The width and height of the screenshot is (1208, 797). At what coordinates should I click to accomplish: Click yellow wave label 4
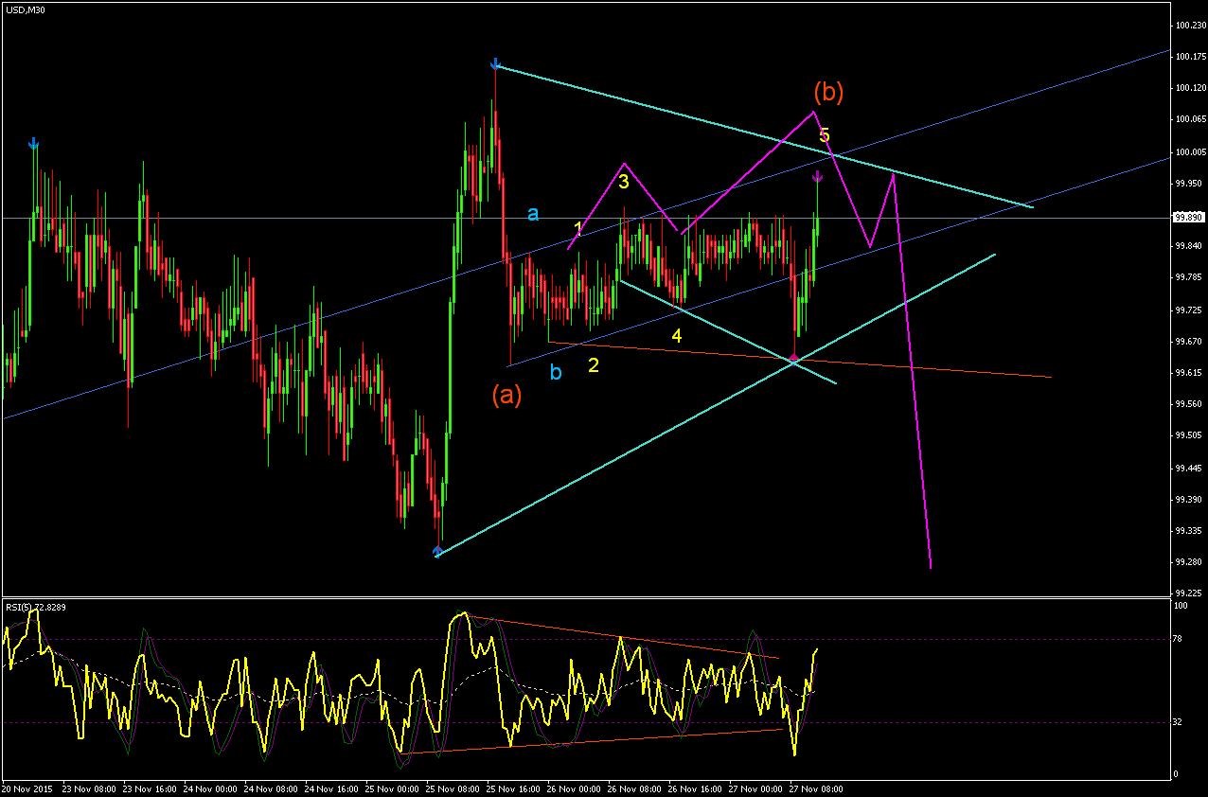677,336
